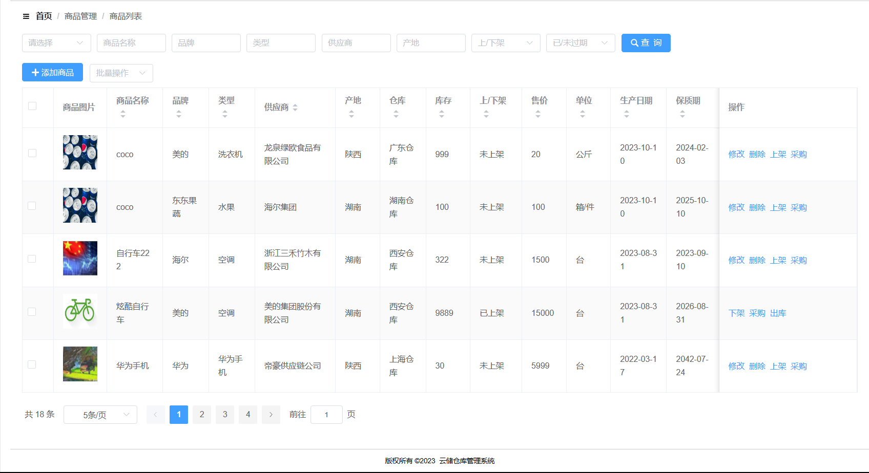The height and width of the screenshot is (473, 869).
Task: Focus the 类型 search field
Action: [281, 43]
